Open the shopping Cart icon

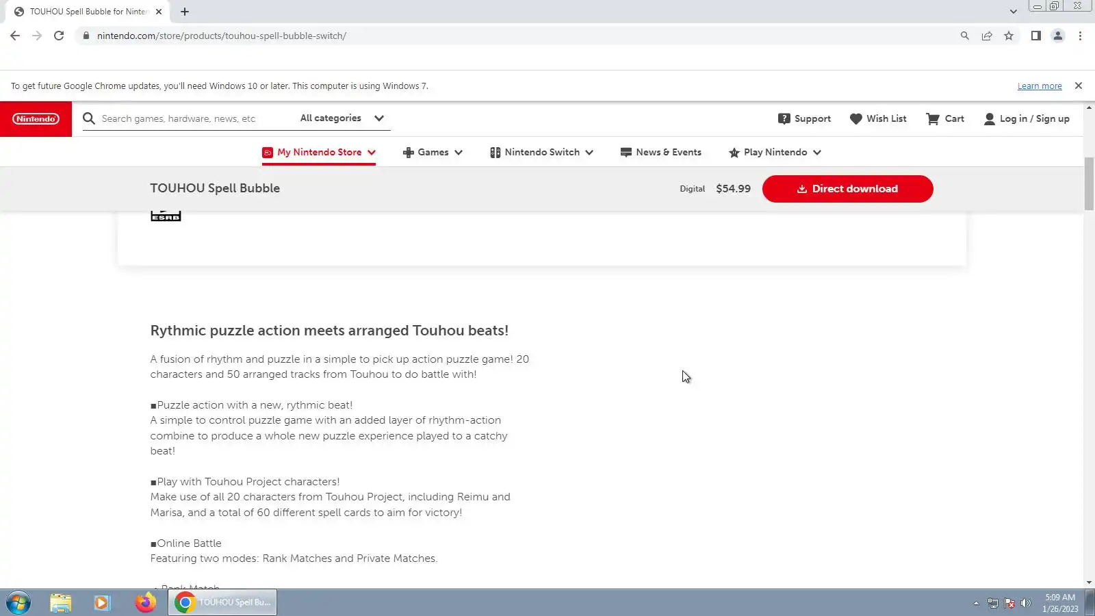pyautogui.click(x=933, y=118)
